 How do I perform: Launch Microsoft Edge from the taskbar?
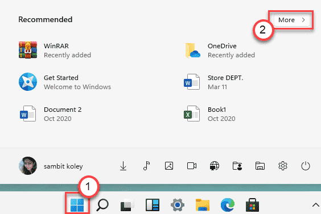click(228, 205)
